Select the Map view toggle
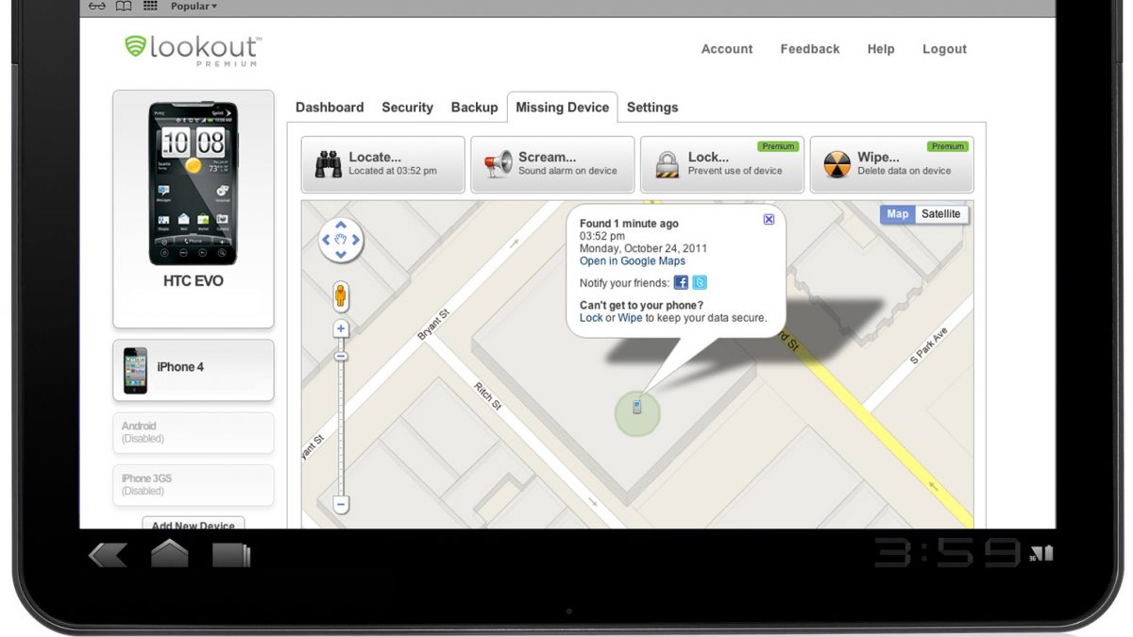 click(x=897, y=214)
